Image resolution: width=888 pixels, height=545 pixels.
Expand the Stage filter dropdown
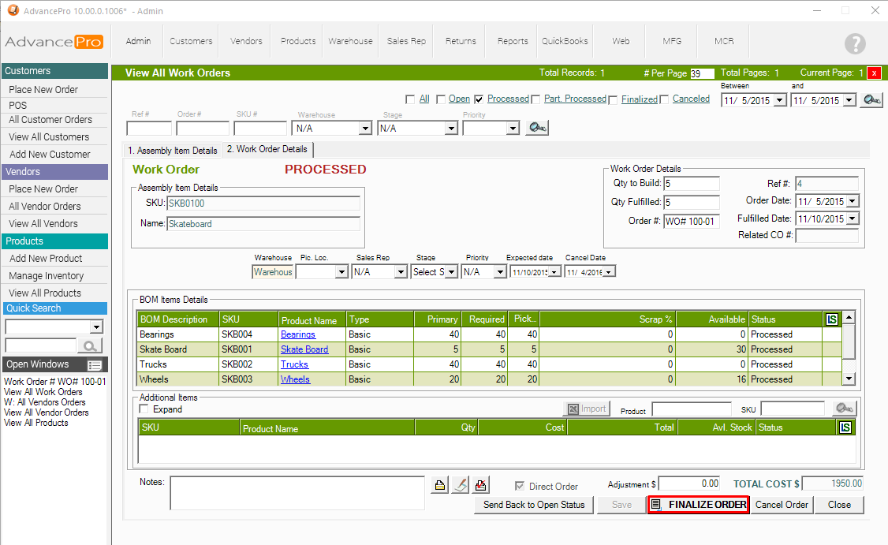pos(450,128)
